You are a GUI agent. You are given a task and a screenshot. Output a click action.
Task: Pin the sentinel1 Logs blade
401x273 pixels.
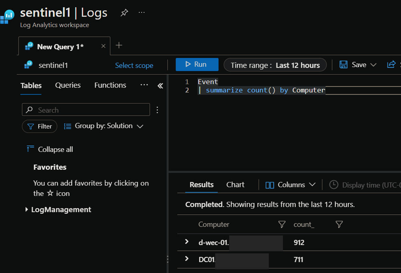[x=124, y=12]
